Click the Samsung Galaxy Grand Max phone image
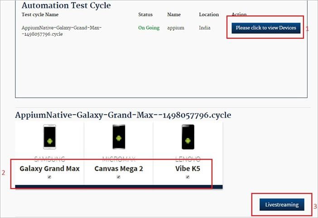This screenshot has width=318, height=218. click(x=49, y=137)
